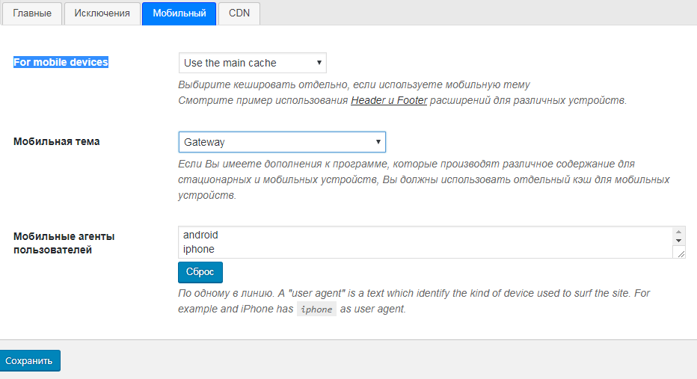Expand the 'Use the main cache' dropdown
The width and height of the screenshot is (697, 379).
click(253, 63)
